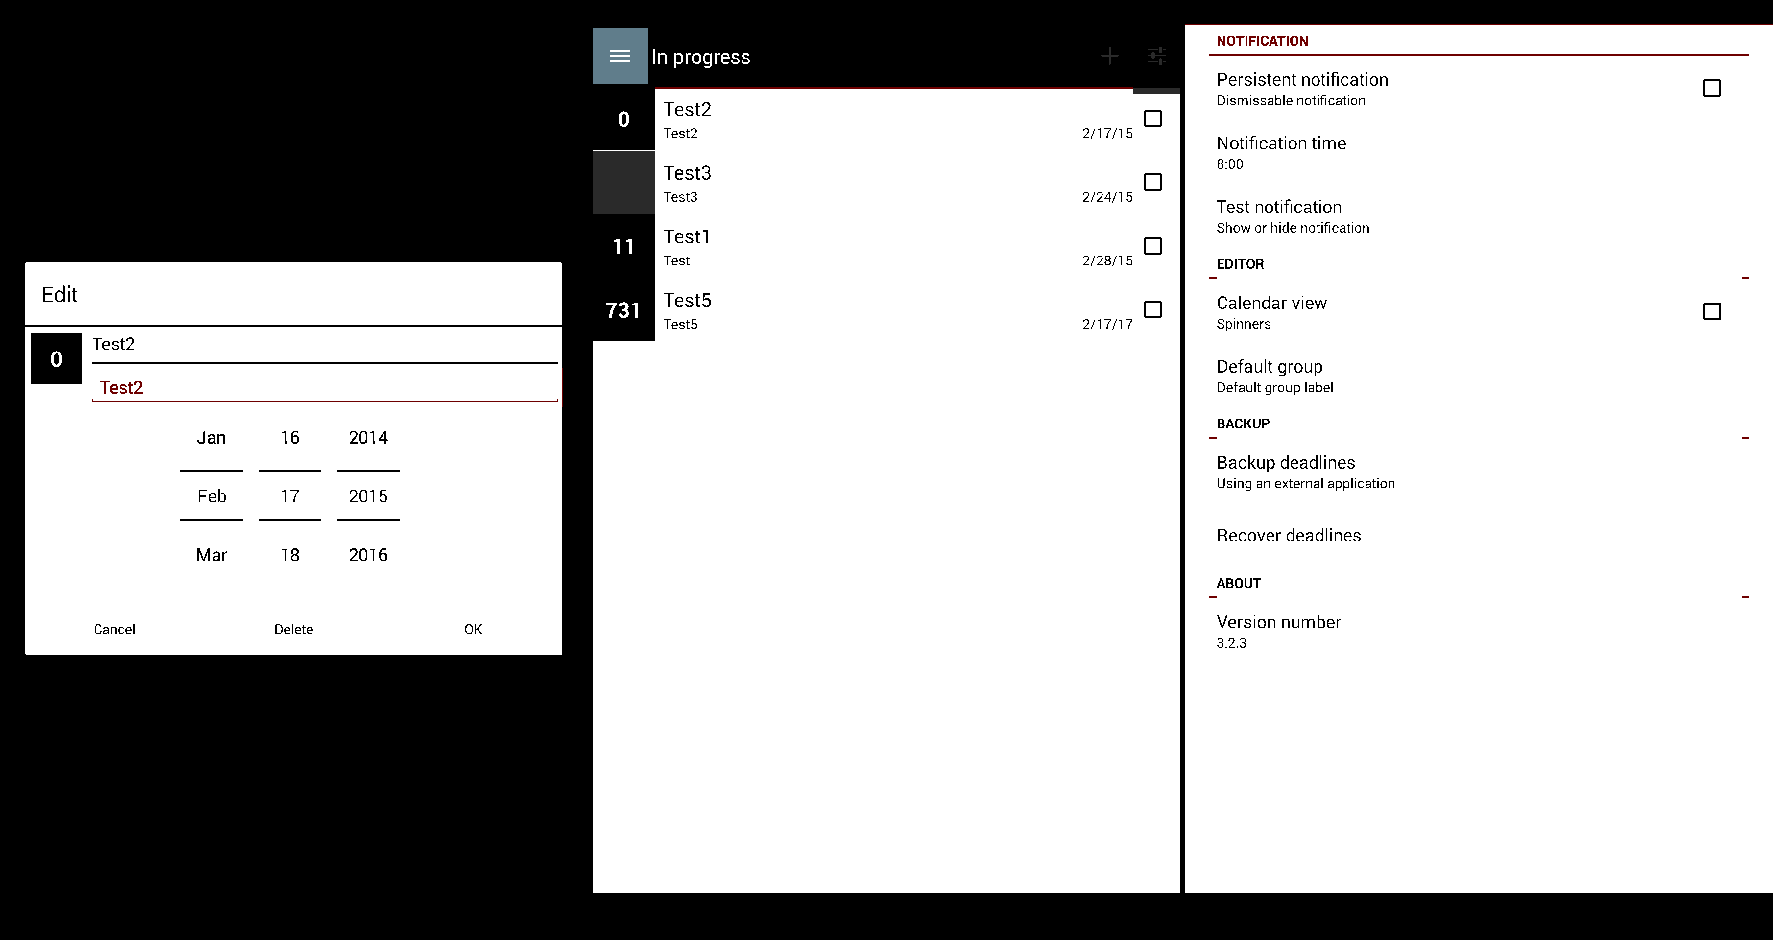Click the 0 badge in Edit dialog
The height and width of the screenshot is (940, 1773).
pos(56,358)
